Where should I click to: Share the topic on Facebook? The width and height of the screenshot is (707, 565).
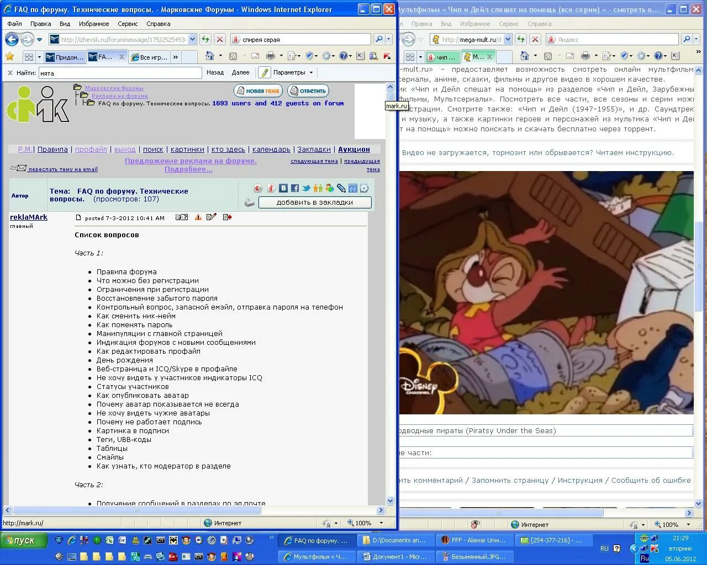(x=295, y=188)
